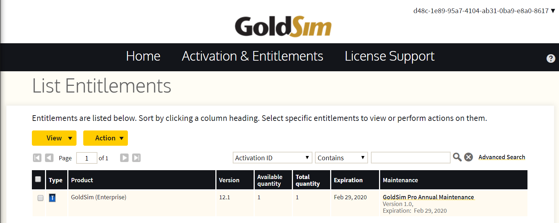Click previous page arrow icon
This screenshot has width=559, height=223.
[49, 158]
